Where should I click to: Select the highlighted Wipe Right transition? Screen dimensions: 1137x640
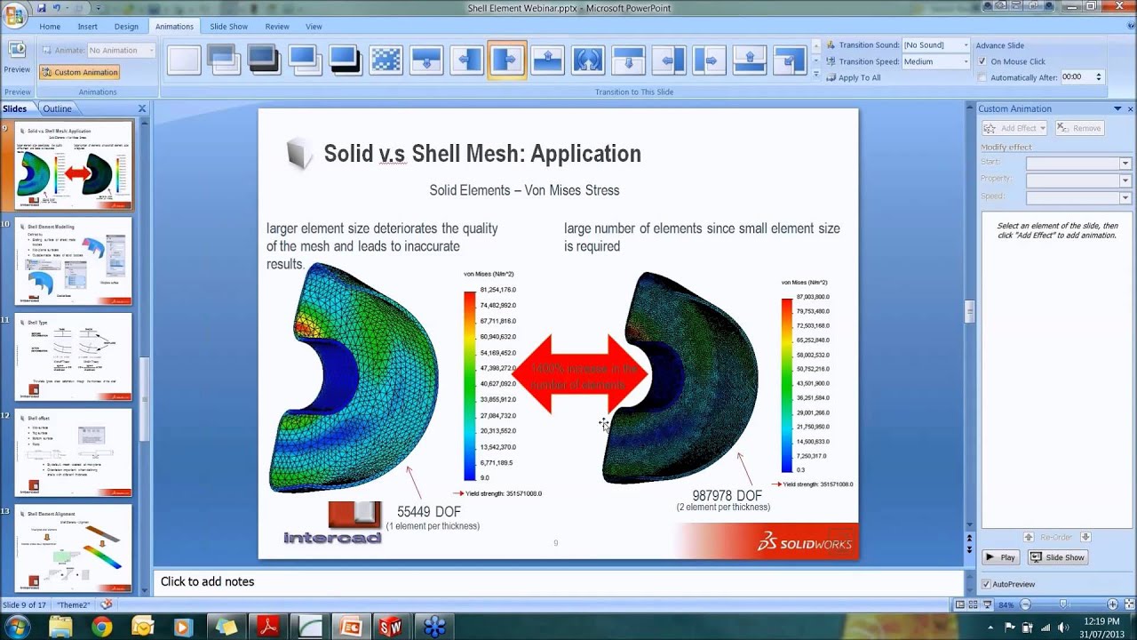pos(507,60)
